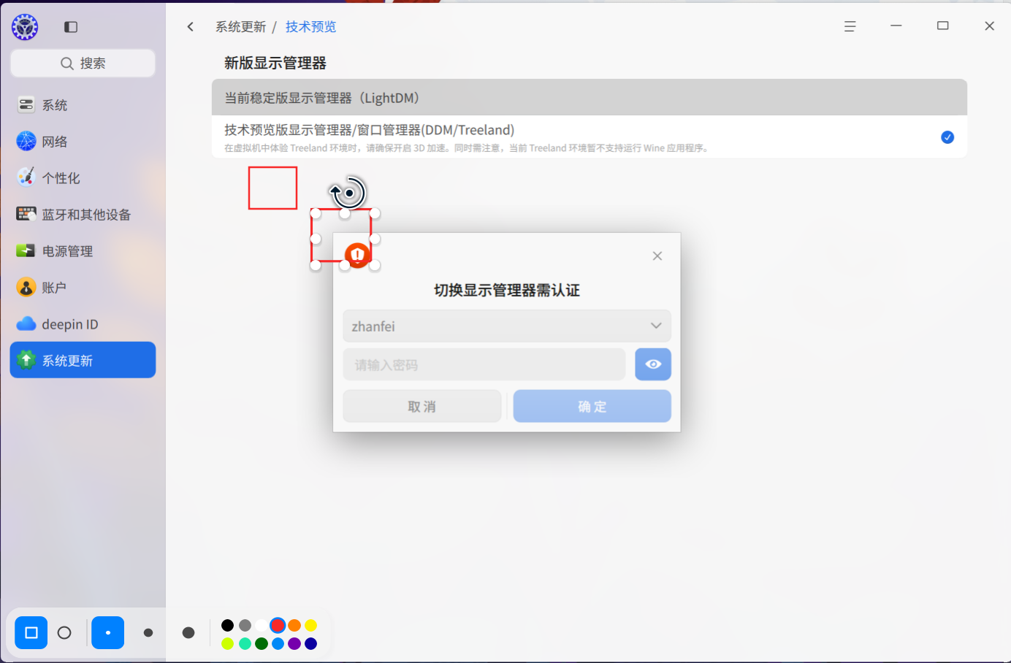Pick the yellow color swatch
This screenshot has height=663, width=1011.
pyautogui.click(x=311, y=625)
